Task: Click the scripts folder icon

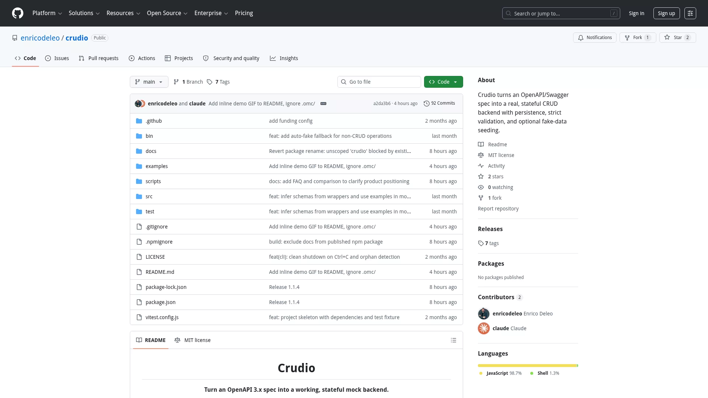Action: point(139,181)
